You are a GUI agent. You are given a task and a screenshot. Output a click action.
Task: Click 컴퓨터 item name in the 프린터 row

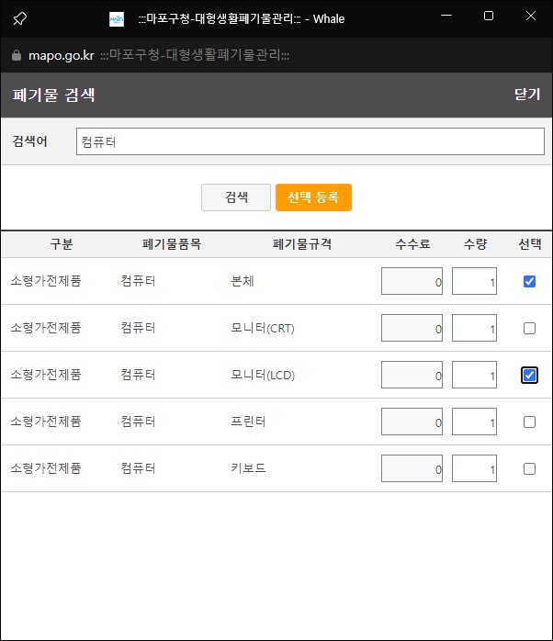tap(138, 422)
